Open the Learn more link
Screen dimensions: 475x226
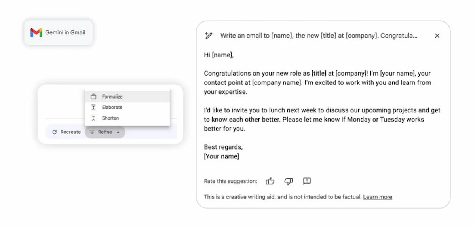coord(378,197)
